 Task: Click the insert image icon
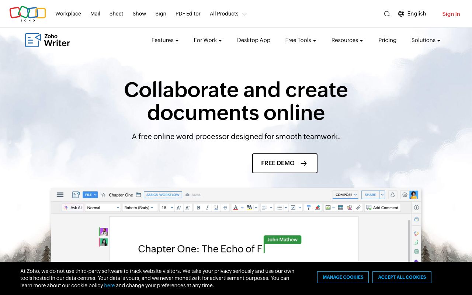point(327,208)
